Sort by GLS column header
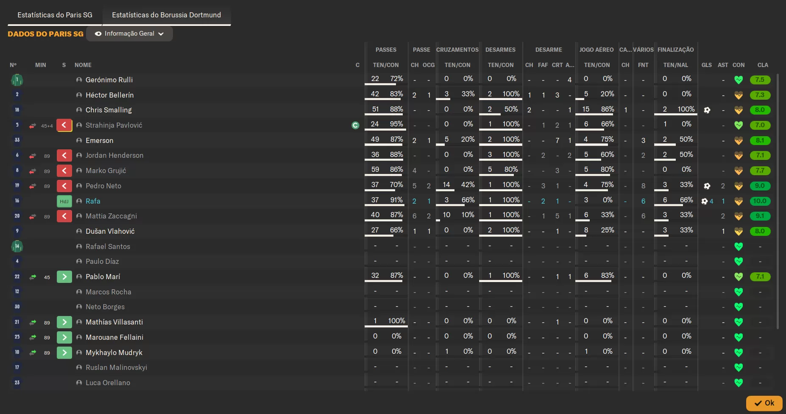The width and height of the screenshot is (786, 414). pyautogui.click(x=707, y=65)
